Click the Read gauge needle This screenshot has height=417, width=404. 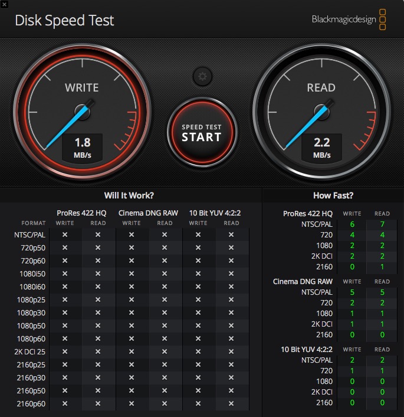pyautogui.click(x=308, y=125)
